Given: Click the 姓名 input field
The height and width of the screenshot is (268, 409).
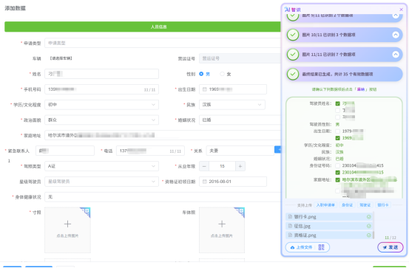Looking at the screenshot, I should (x=102, y=74).
